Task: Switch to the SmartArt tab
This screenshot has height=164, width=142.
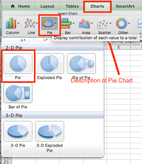Action: [x=125, y=6]
